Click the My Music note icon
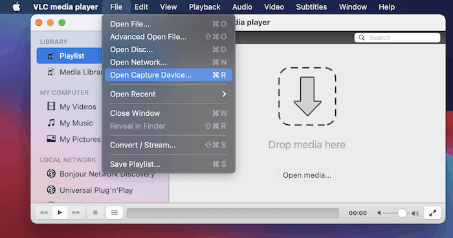The height and width of the screenshot is (238, 453). [51, 122]
